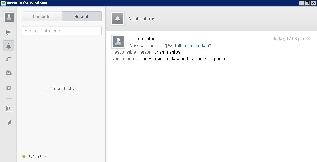Click the Notifications header bell icon
The height and width of the screenshot is (162, 317).
tap(118, 19)
